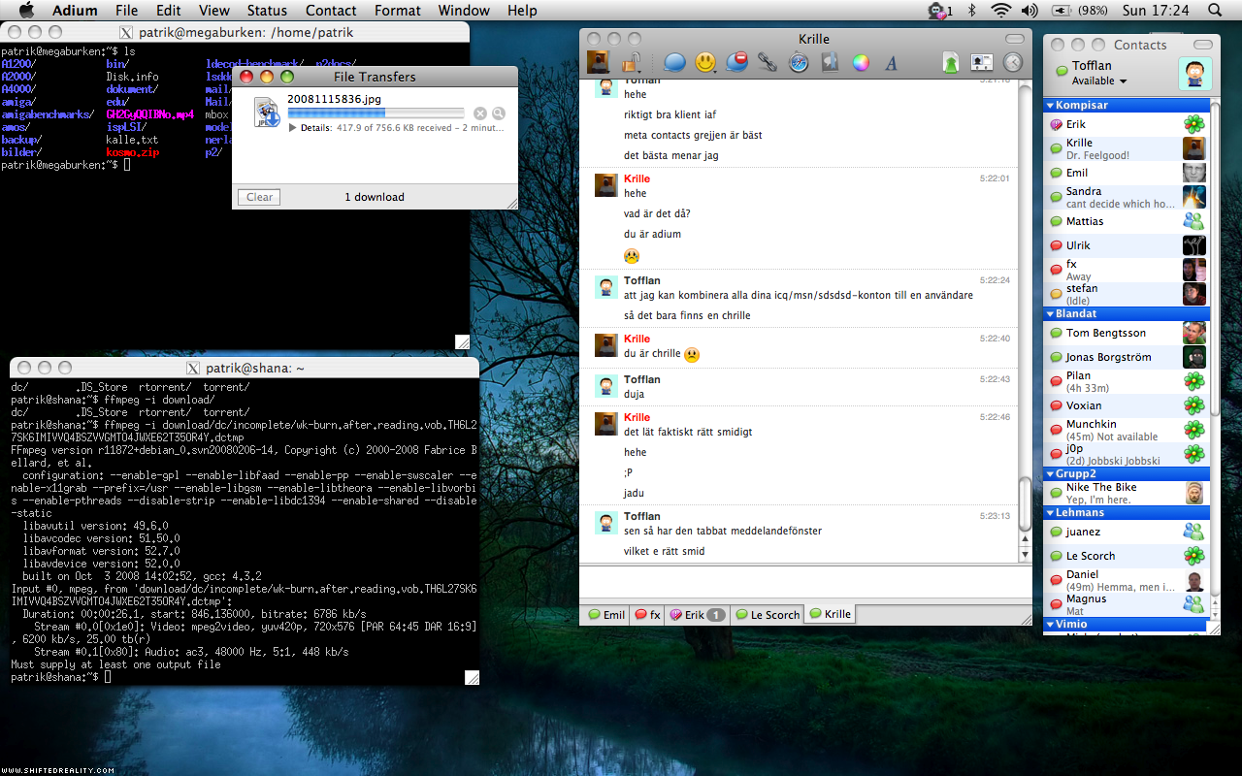The height and width of the screenshot is (776, 1242).
Task: Select contact Voxian in Blandat group
Action: click(x=1127, y=405)
